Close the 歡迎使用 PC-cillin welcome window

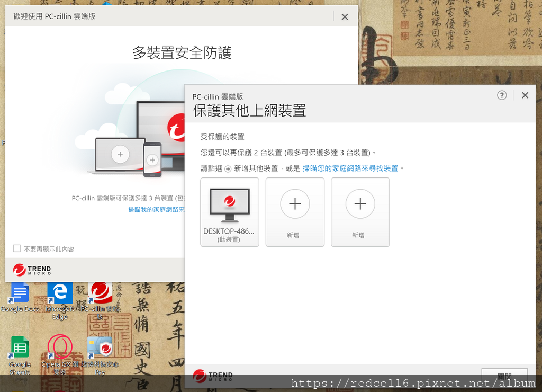click(345, 16)
